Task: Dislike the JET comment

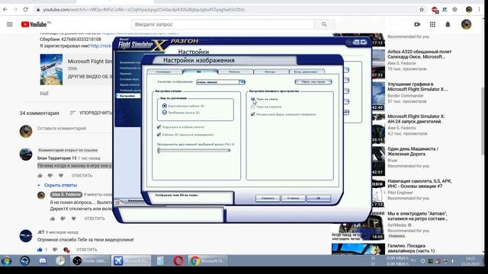Action: coord(55,250)
